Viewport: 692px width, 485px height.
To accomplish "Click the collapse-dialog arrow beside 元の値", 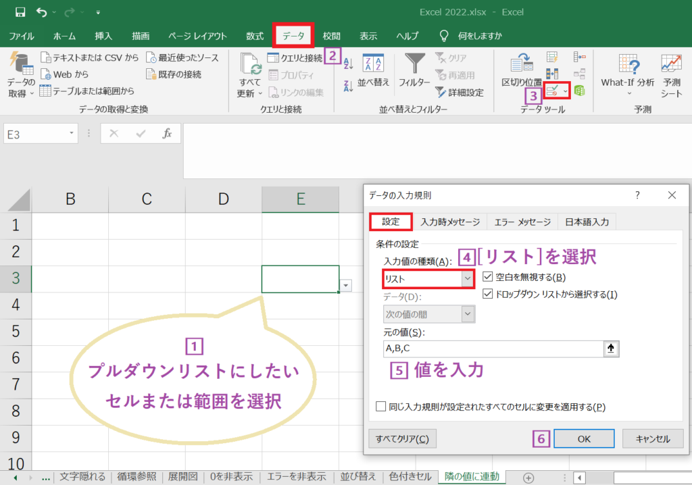I will coord(611,349).
